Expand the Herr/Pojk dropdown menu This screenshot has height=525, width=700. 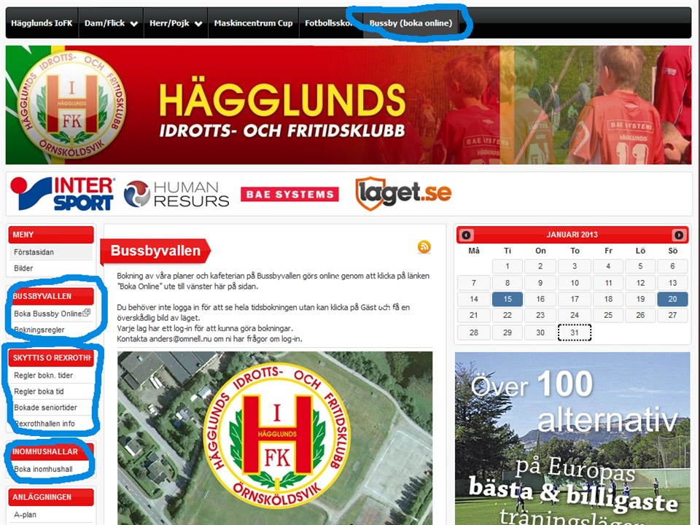(x=175, y=23)
